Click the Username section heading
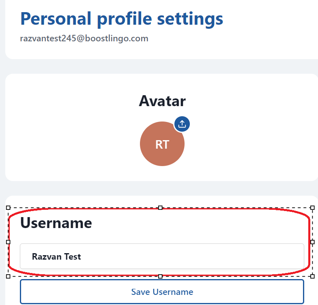The height and width of the screenshot is (305, 318). pyautogui.click(x=56, y=223)
